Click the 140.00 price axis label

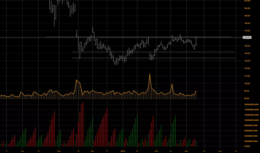point(247,53)
